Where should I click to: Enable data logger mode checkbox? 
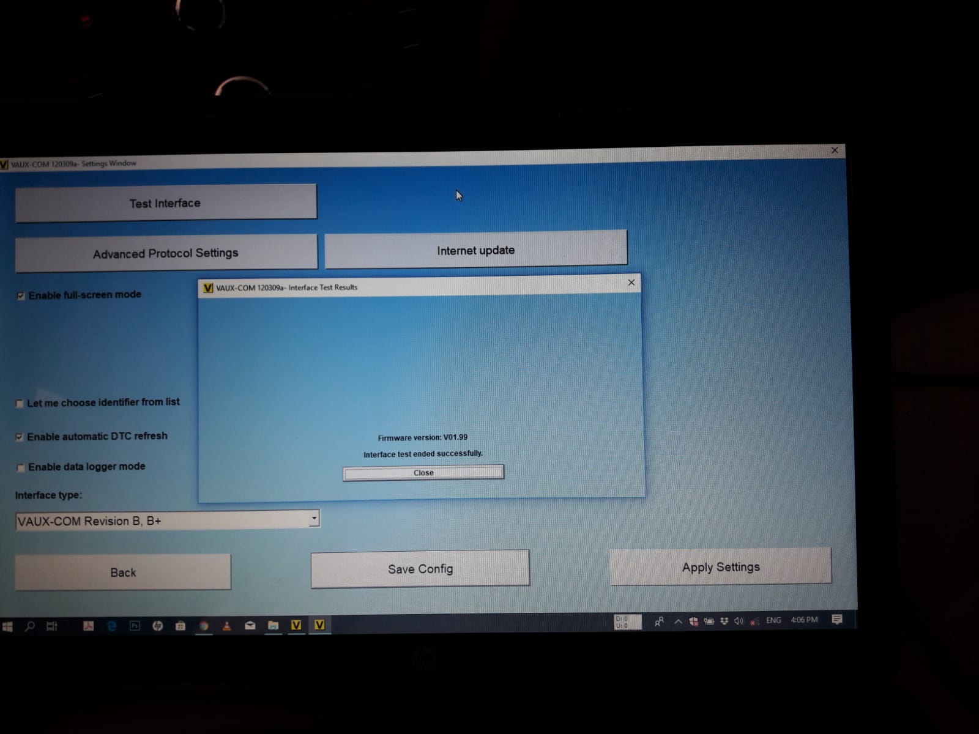pos(21,468)
